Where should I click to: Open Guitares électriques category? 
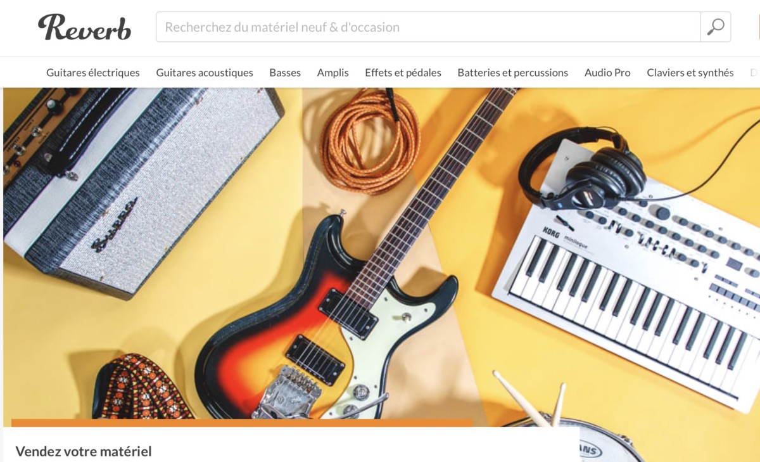point(93,72)
